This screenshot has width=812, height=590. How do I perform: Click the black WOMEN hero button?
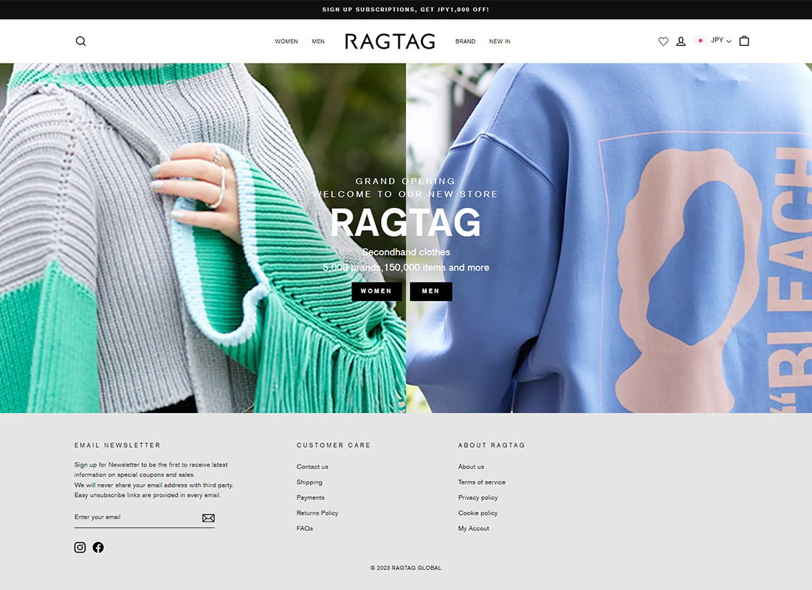376,291
